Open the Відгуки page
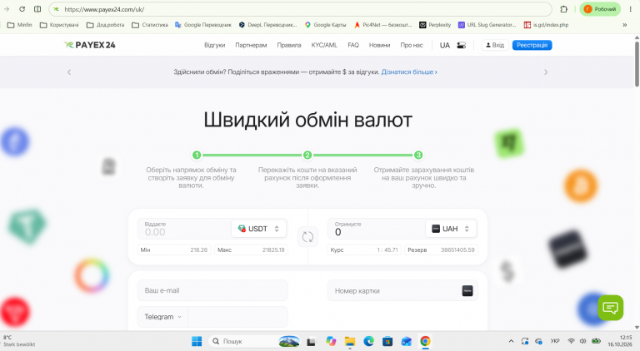 click(215, 45)
